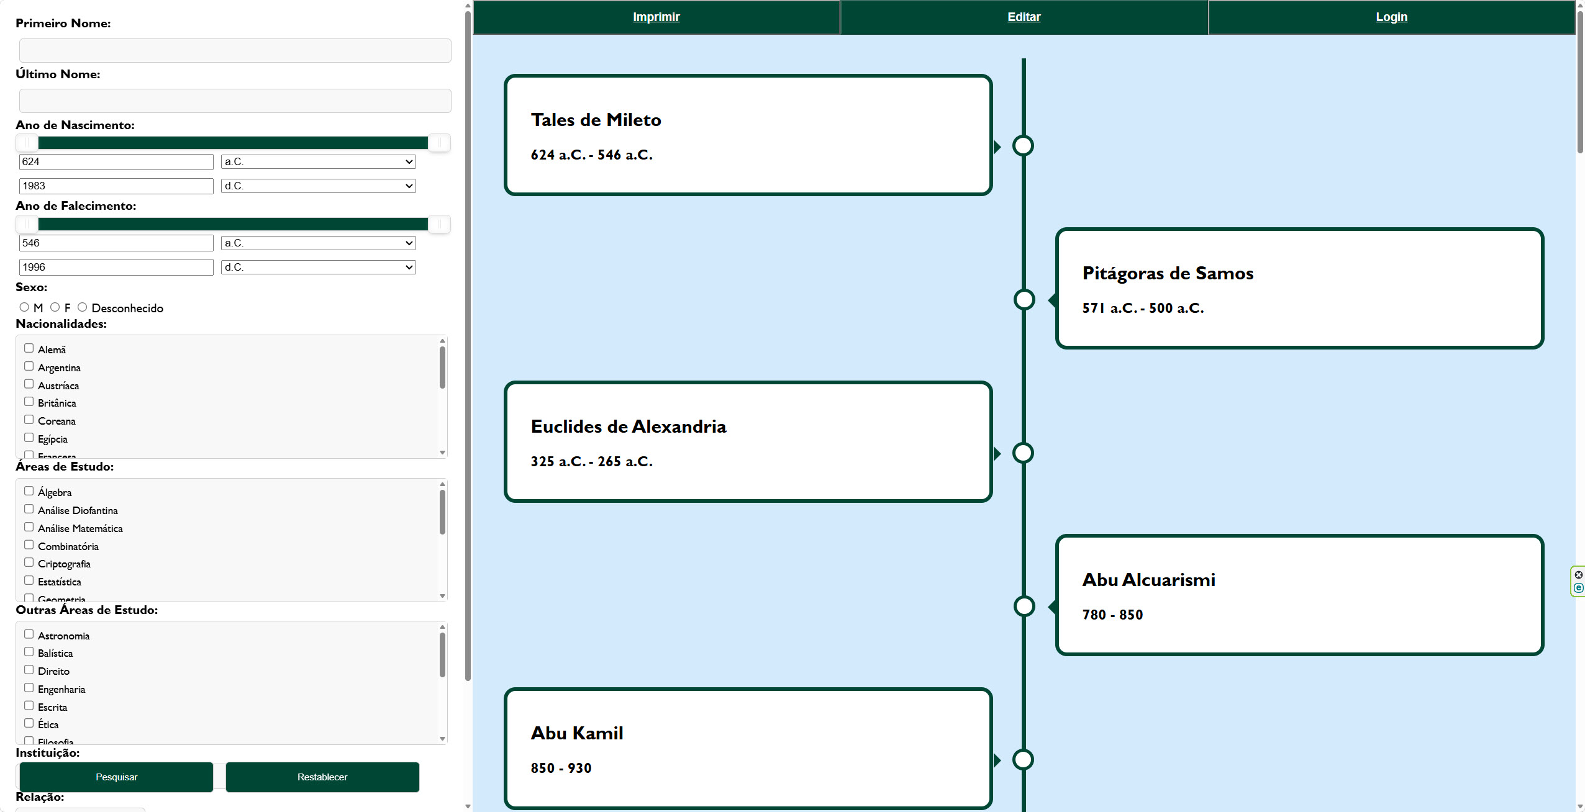
Task: Open the d.C. era dropdown beside 1983
Action: pyautogui.click(x=318, y=186)
